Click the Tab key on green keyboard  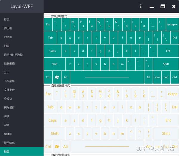click(50, 38)
